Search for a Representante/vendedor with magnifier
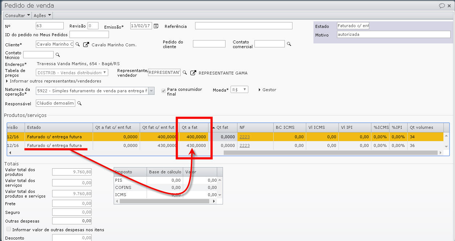 pyautogui.click(x=185, y=73)
